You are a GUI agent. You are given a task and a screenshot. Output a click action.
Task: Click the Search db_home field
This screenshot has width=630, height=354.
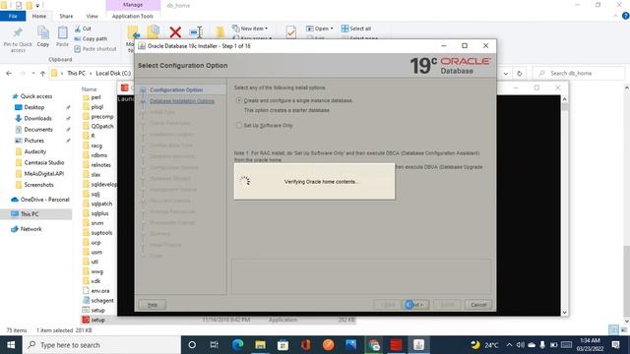579,74
